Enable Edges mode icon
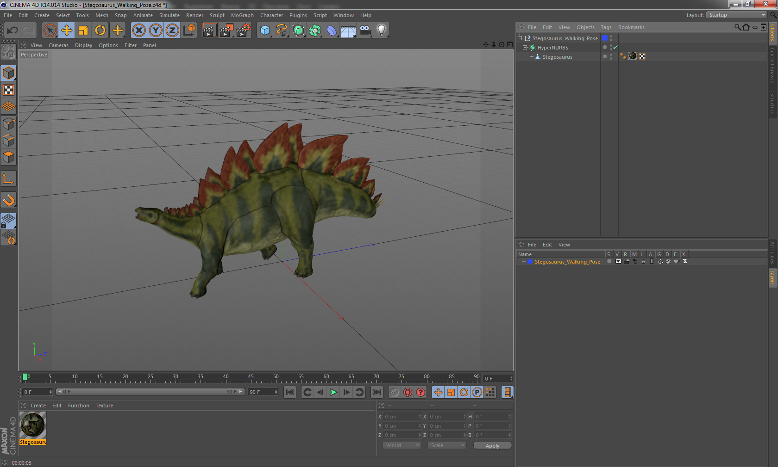This screenshot has height=467, width=778. point(8,140)
